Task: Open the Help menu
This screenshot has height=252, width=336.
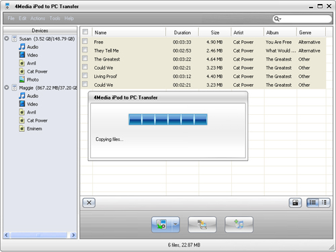Action: coord(69,18)
